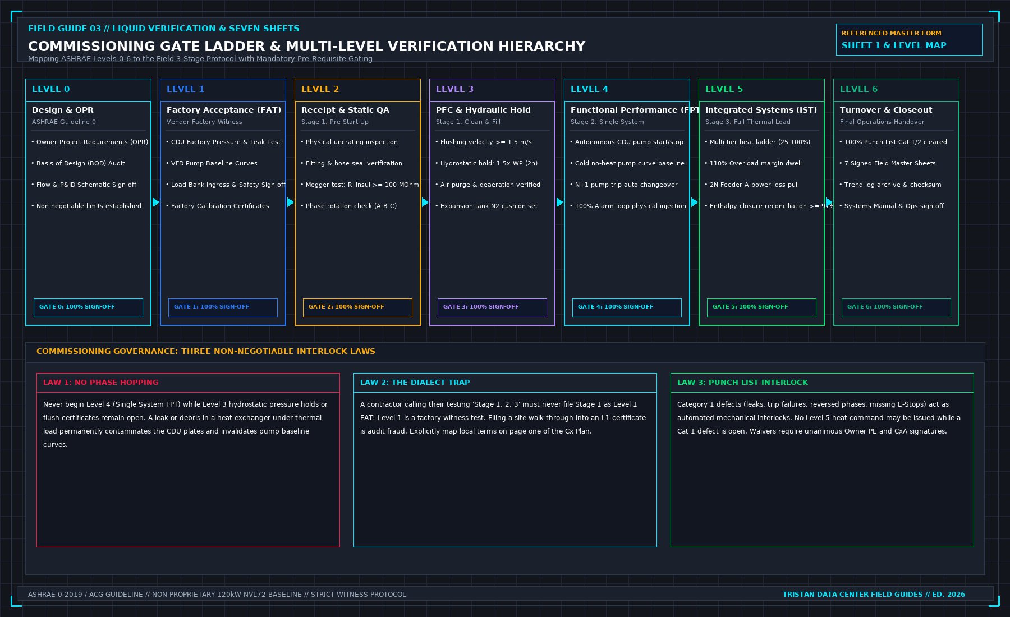Click the Commissioning Governance section heading
Viewport: 1010px width, 617px height.
(x=206, y=352)
